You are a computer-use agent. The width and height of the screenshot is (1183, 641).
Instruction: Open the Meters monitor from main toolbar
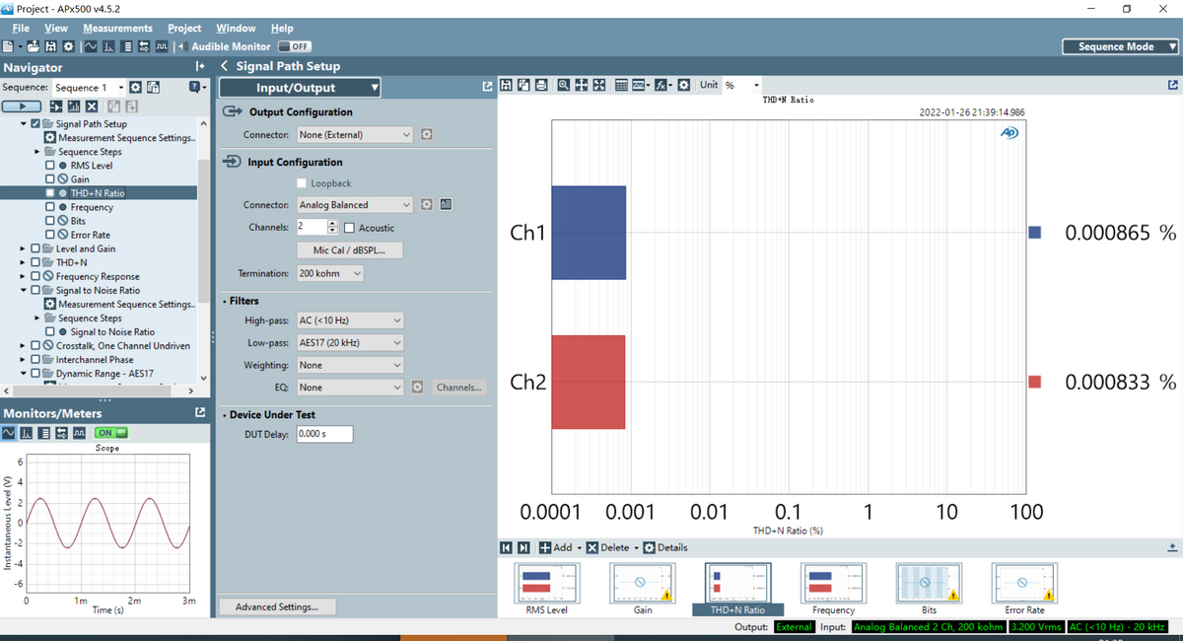click(126, 46)
